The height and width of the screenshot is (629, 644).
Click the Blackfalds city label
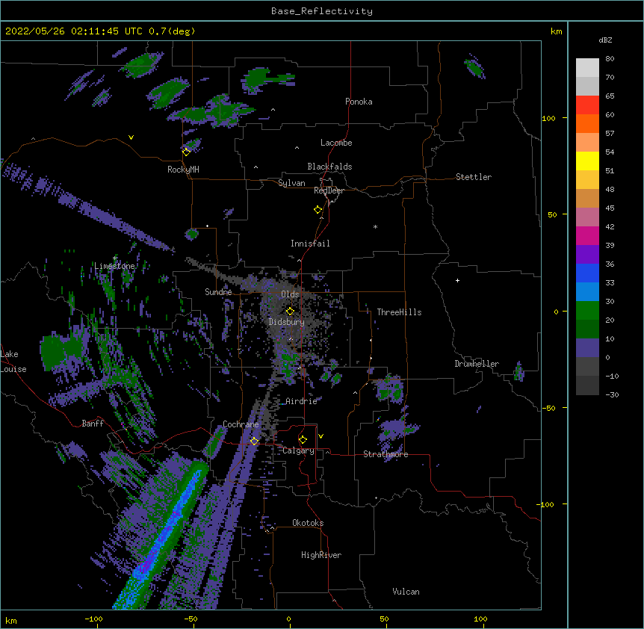pos(329,167)
